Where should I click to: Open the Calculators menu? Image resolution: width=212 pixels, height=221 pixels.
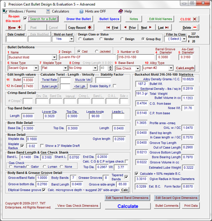pos(58,12)
